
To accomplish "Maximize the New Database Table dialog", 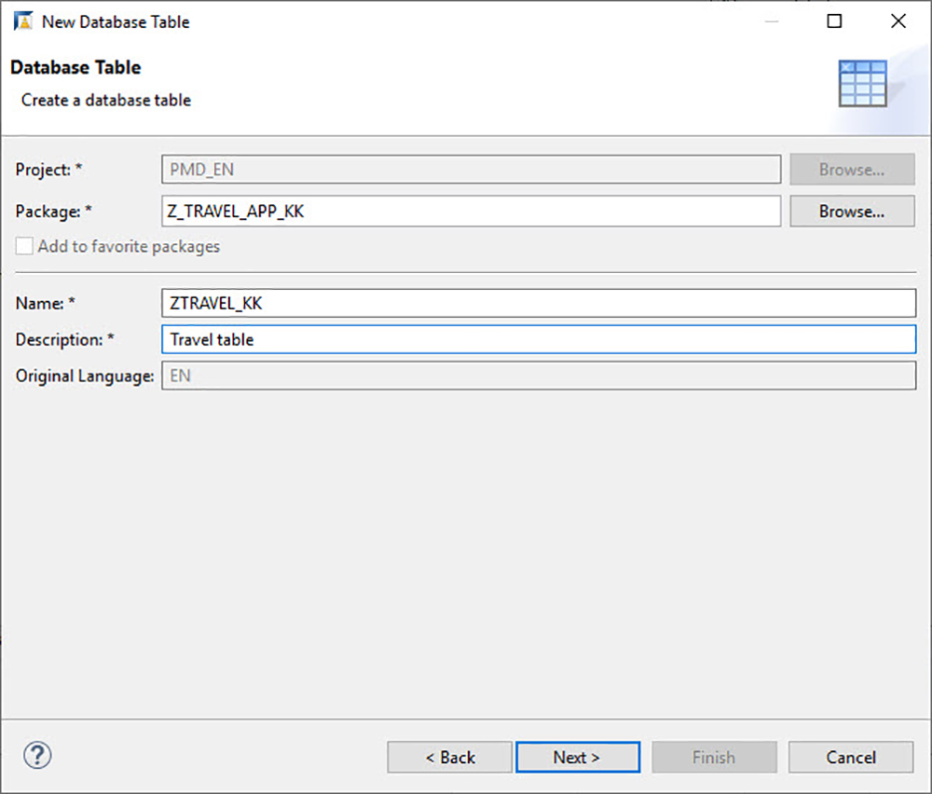I will tap(835, 21).
